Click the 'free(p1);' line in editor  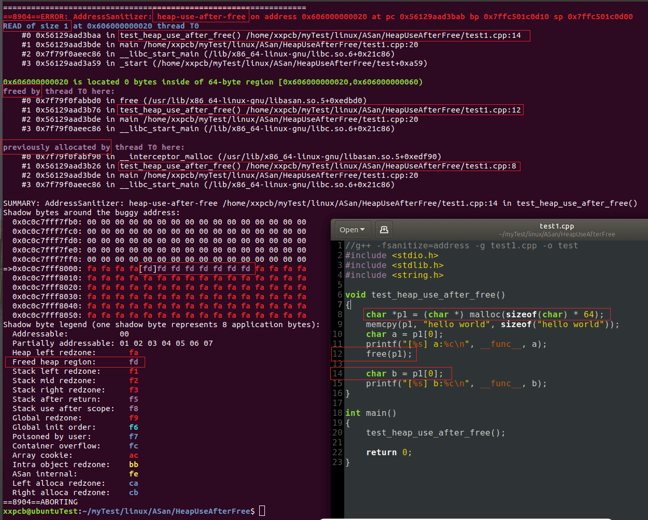tap(389, 354)
